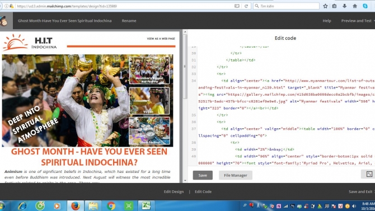Open the File Manager
This screenshot has height=211, width=375.
pos(235,175)
